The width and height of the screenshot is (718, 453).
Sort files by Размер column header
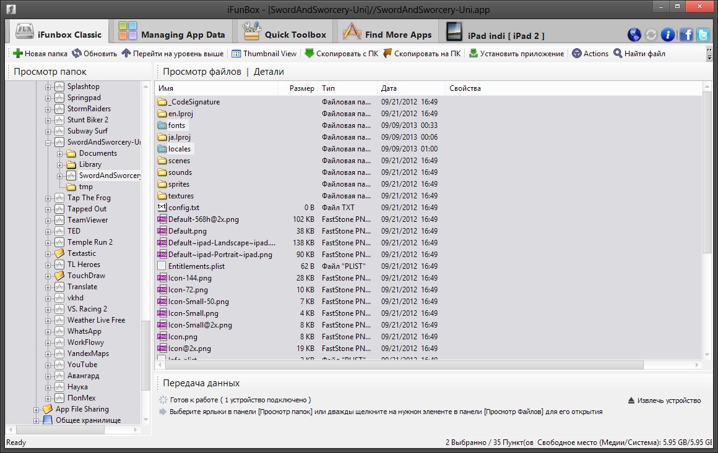point(301,88)
